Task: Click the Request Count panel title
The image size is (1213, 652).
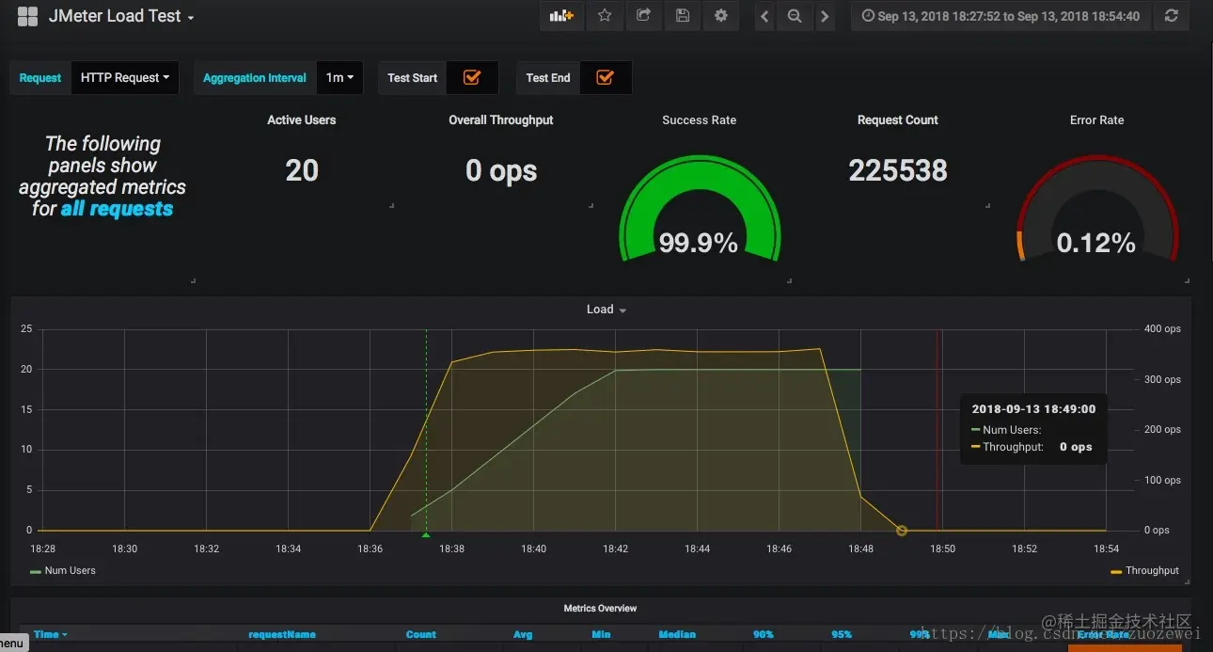Action: point(898,119)
